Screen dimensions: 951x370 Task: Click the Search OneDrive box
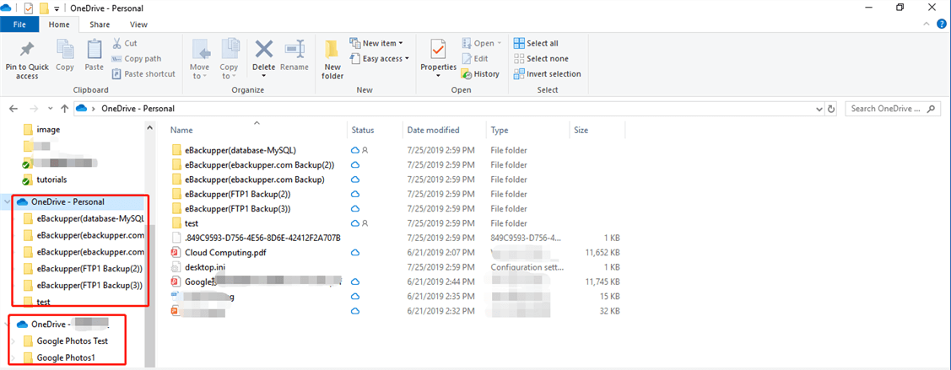tap(894, 109)
